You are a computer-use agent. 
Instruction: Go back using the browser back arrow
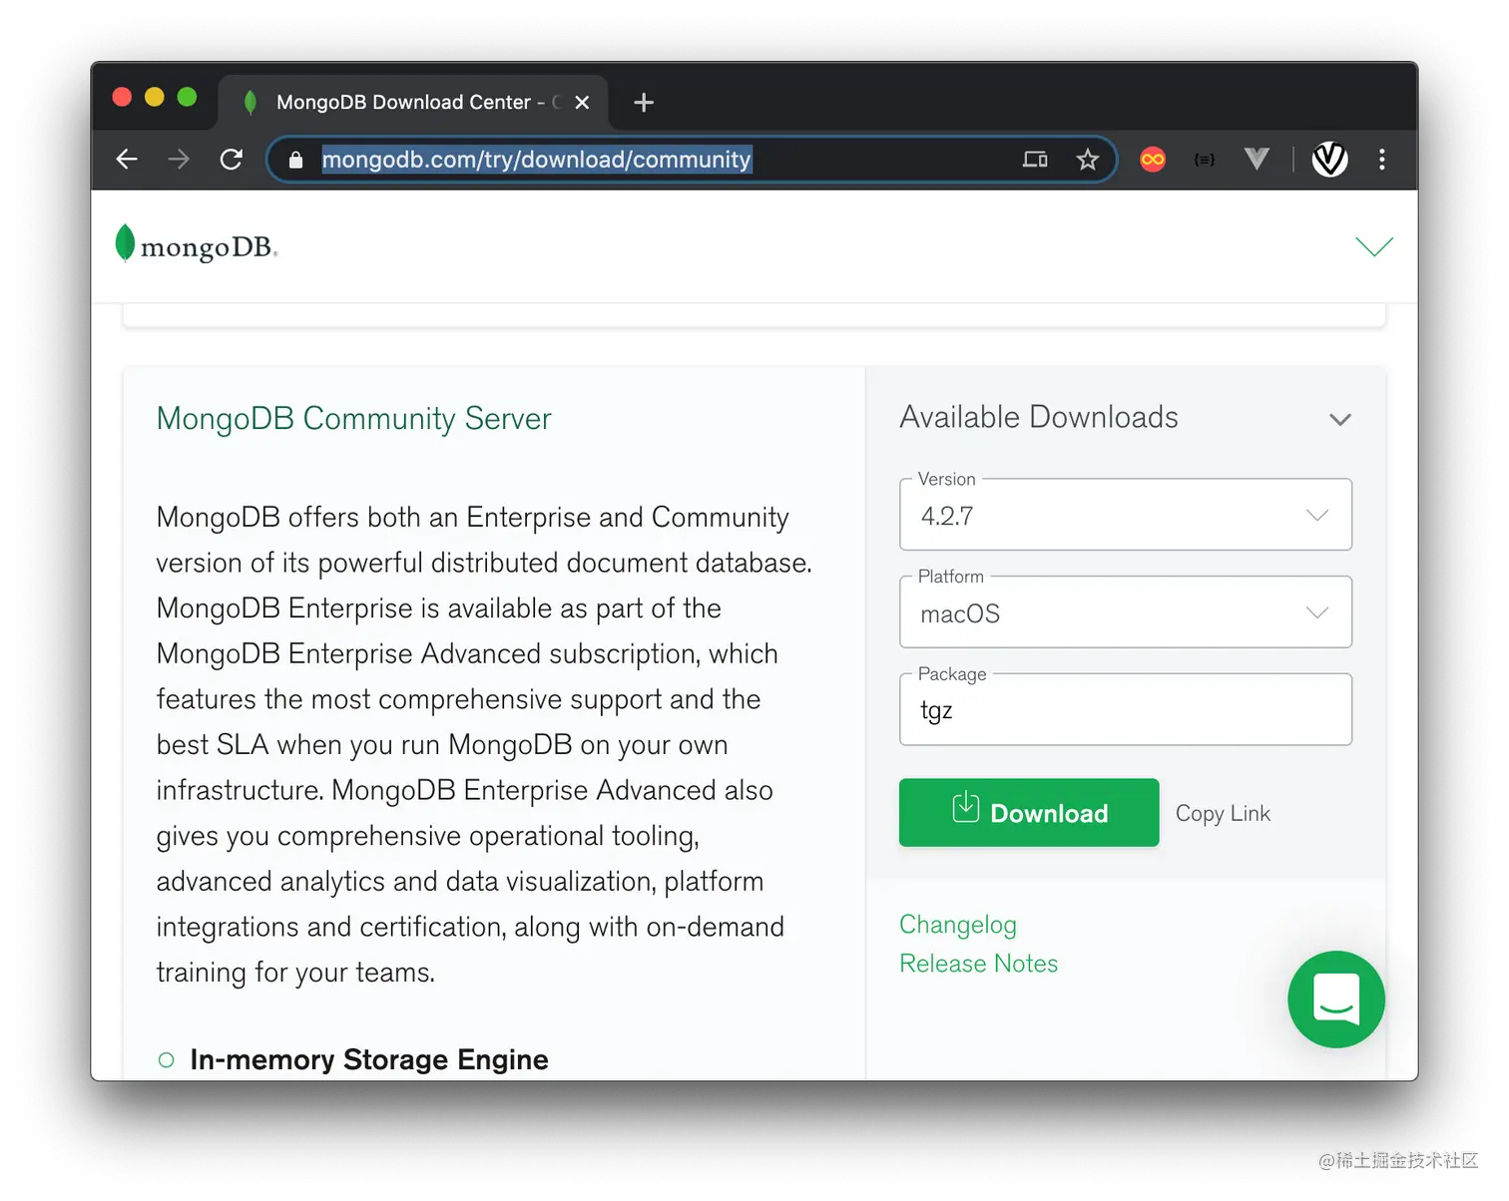(x=127, y=160)
